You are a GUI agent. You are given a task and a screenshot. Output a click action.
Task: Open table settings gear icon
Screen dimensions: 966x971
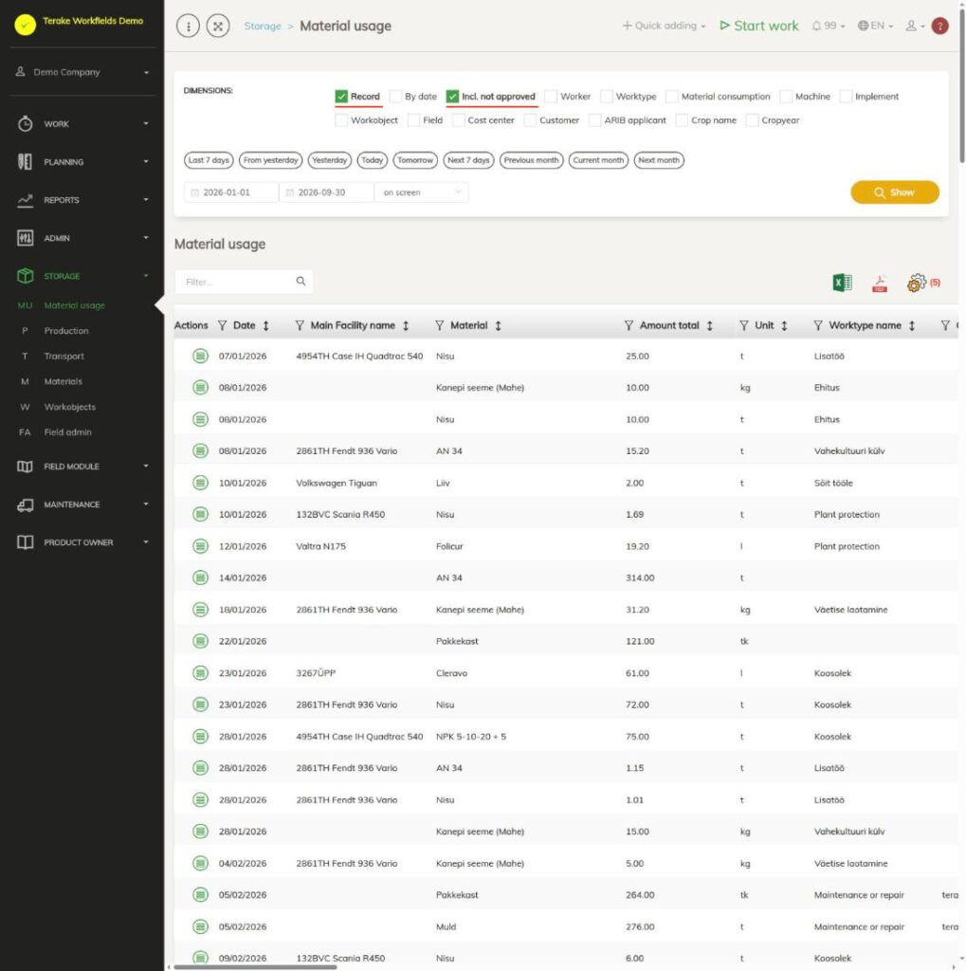point(917,283)
